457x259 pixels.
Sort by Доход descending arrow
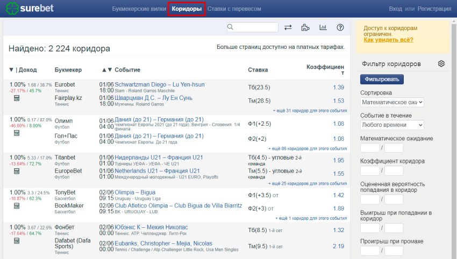pos(11,70)
